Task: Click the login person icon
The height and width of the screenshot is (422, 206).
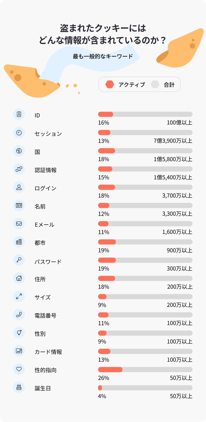Action: pyautogui.click(x=19, y=187)
